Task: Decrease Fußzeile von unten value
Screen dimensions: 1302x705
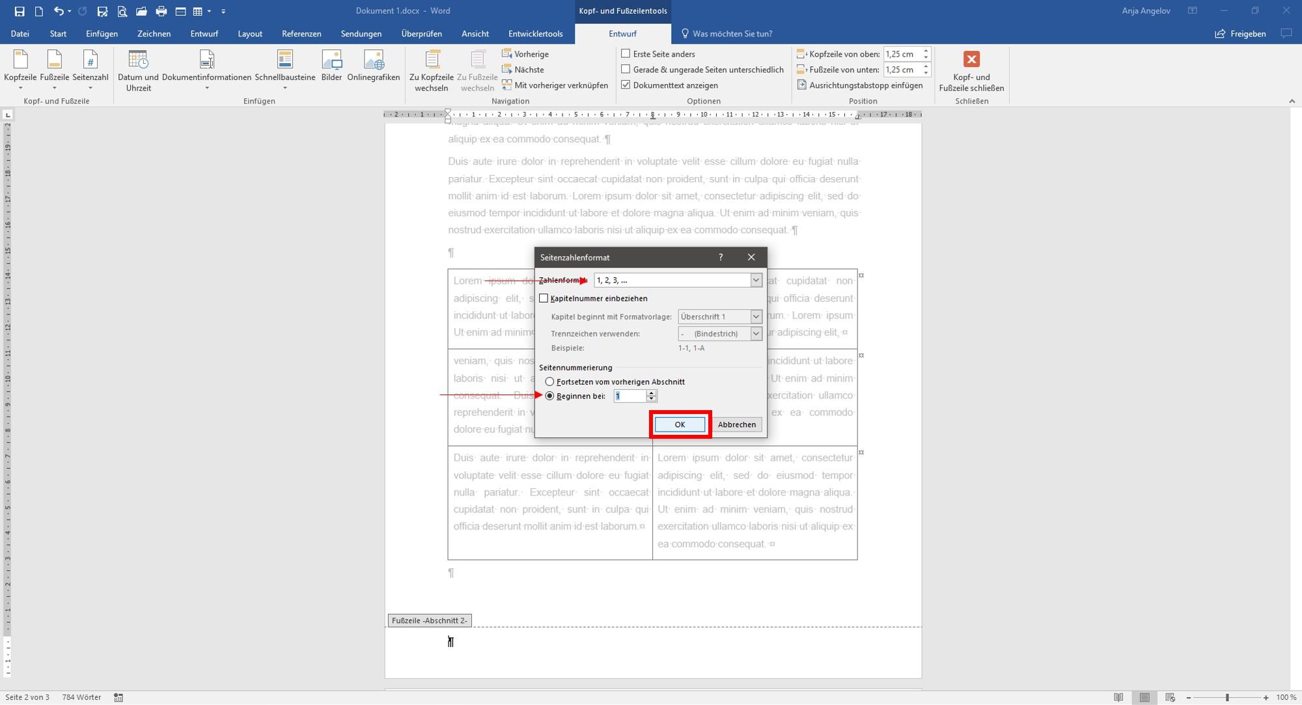Action: (926, 73)
